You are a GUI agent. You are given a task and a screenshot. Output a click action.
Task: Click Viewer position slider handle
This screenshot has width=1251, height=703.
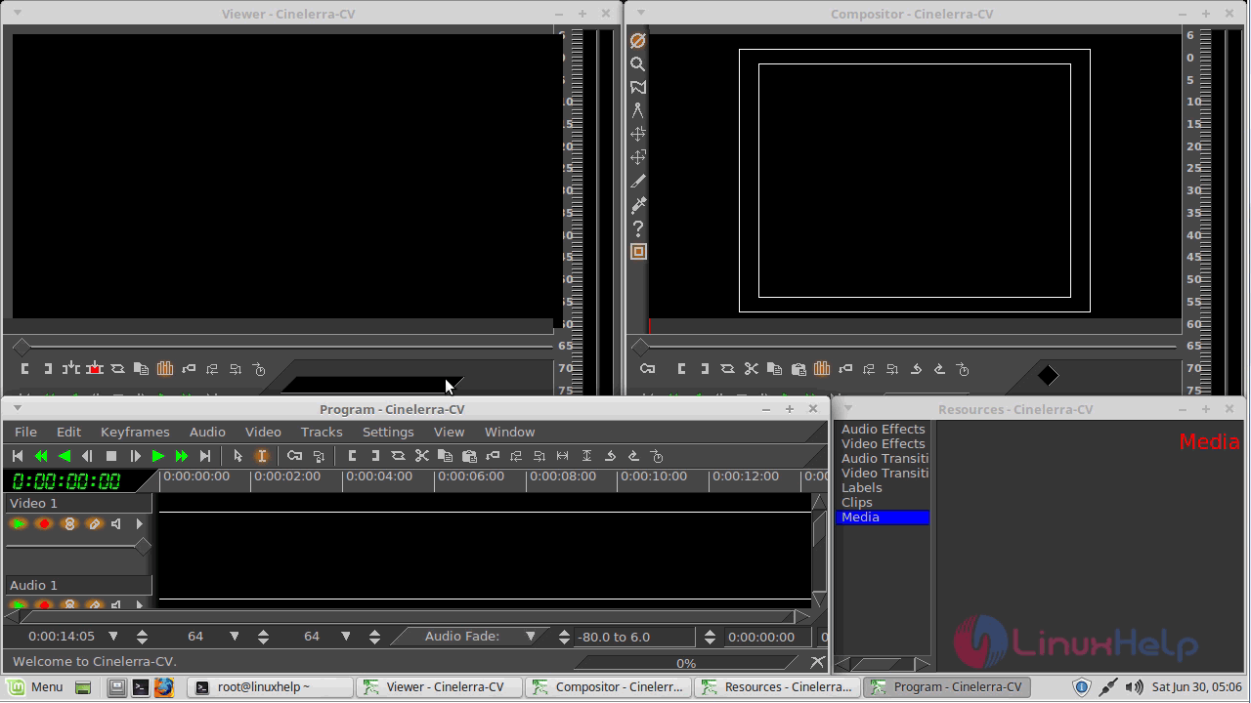pos(22,346)
